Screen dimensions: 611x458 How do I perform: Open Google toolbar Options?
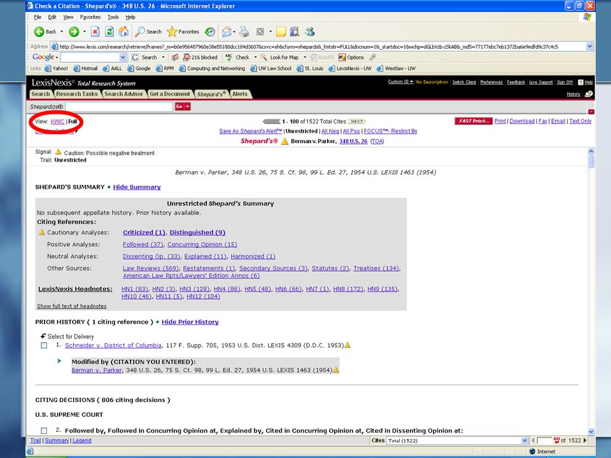click(x=351, y=57)
